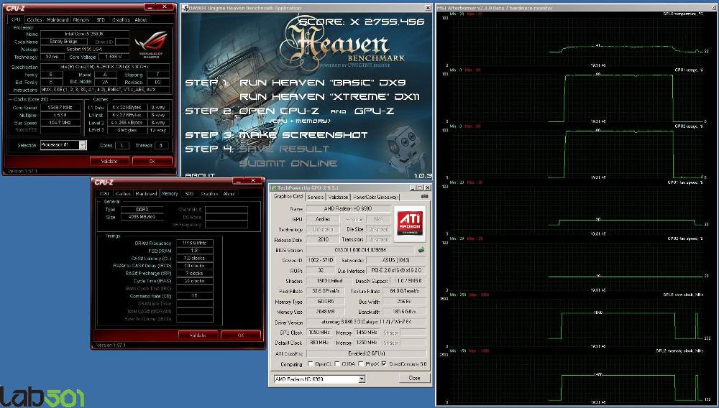Click Save Result in Heaven step 4
Image resolution: width=719 pixels, height=408 pixels.
tap(284, 149)
